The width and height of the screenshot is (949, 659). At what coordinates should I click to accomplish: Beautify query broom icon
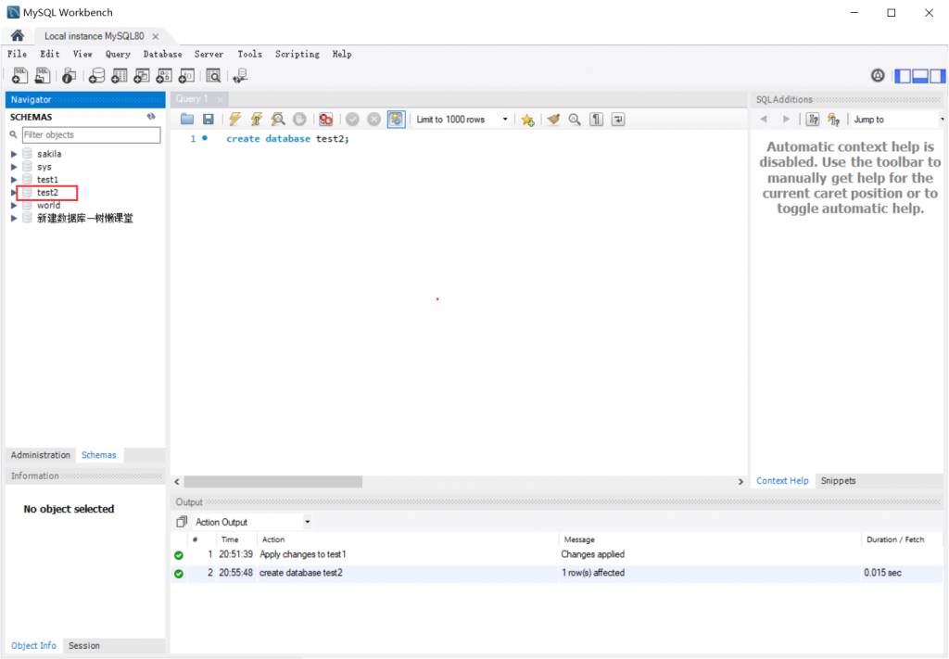pyautogui.click(x=553, y=120)
